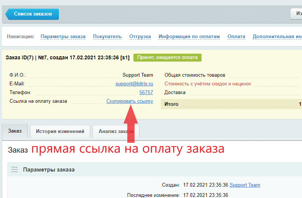Open Support Team link next to Создан
Viewport: 302px width, 198px height.
[x=245, y=185]
